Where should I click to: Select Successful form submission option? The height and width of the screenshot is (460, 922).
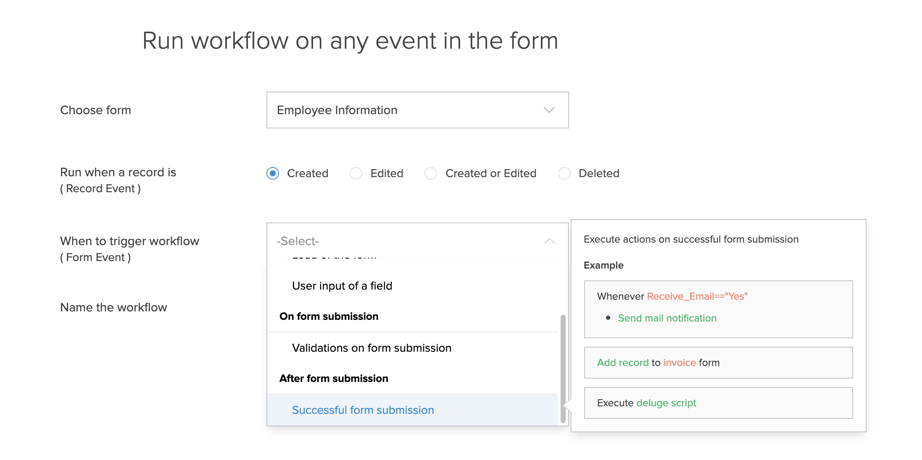pos(363,410)
